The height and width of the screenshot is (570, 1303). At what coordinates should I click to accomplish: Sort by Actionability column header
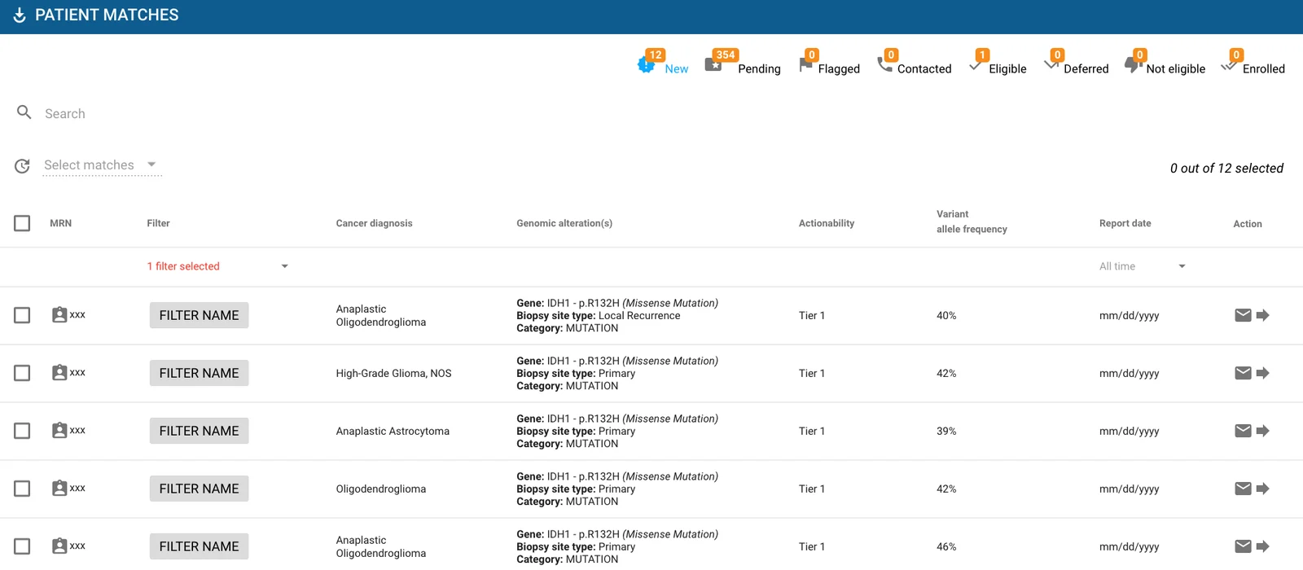coord(827,223)
